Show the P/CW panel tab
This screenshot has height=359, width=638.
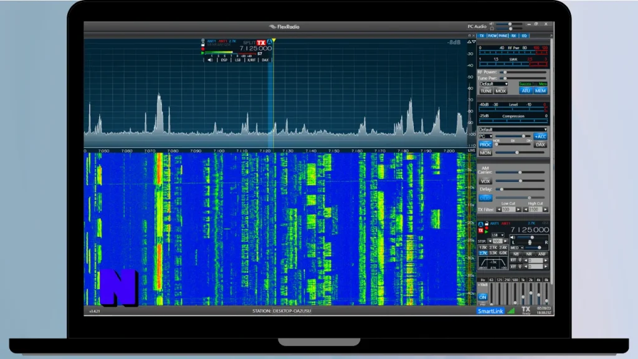point(492,36)
